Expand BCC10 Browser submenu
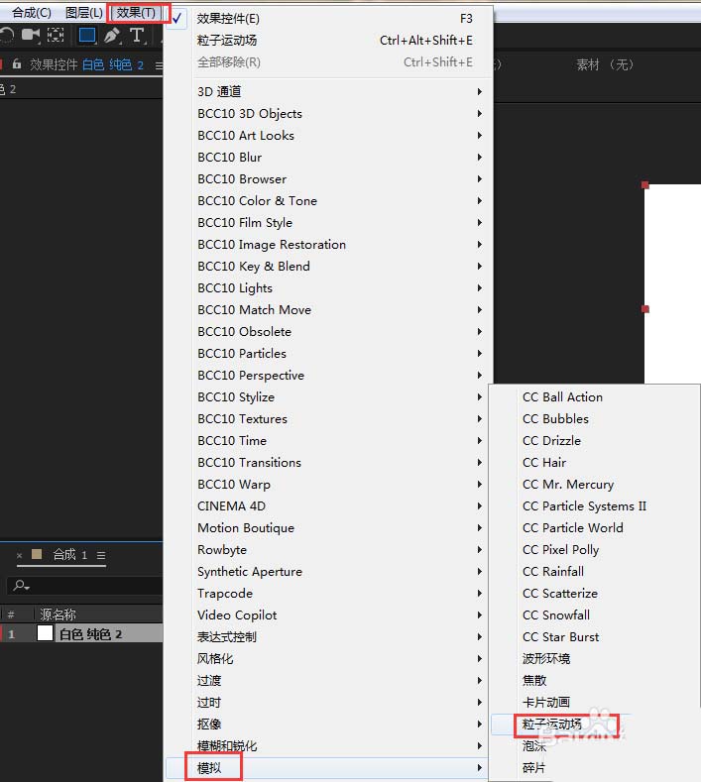Screen dimensions: 701x782 (329, 179)
